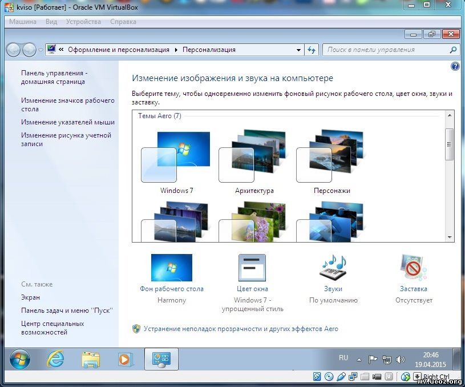Click the Control Panel taskbar button
The image size is (465, 387).
pos(161,359)
